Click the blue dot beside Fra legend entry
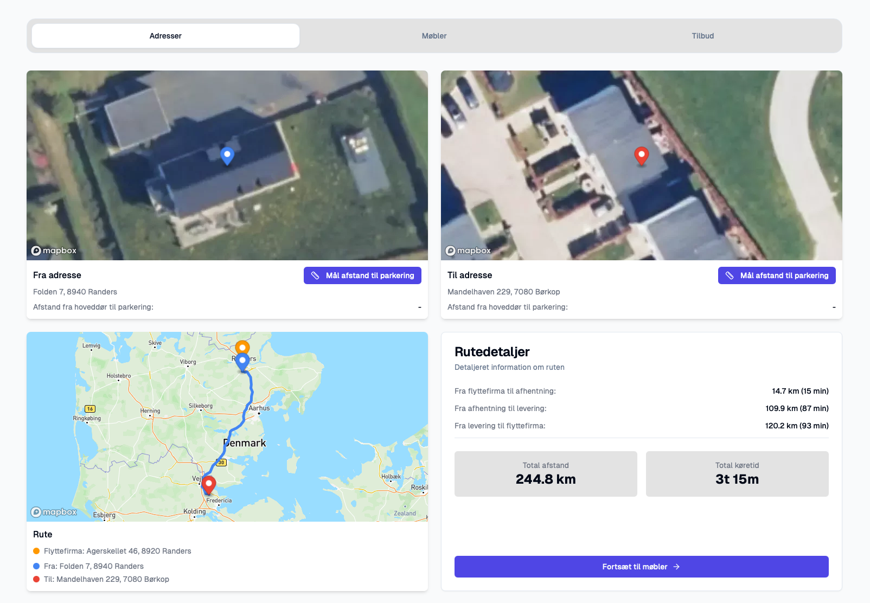The width and height of the screenshot is (870, 603). click(36, 566)
